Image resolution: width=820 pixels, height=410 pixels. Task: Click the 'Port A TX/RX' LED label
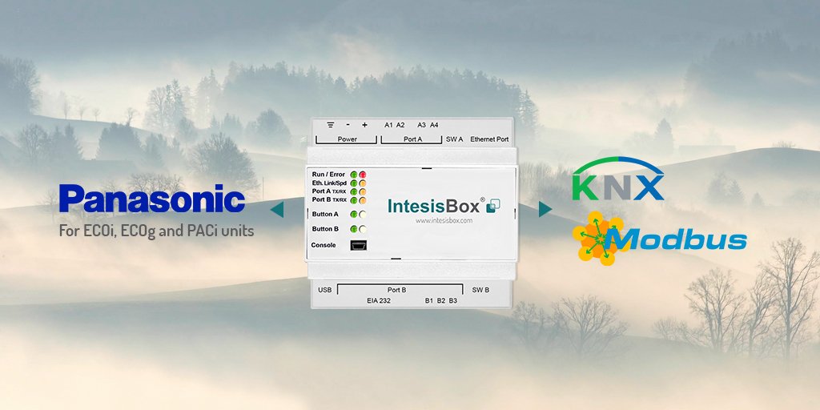329,191
